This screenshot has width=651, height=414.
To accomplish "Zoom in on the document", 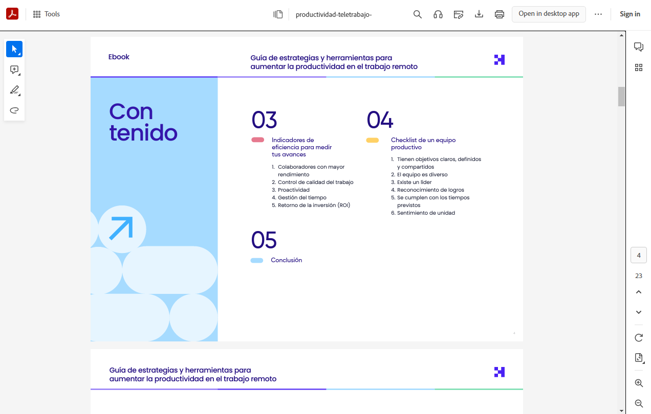I will click(638, 382).
